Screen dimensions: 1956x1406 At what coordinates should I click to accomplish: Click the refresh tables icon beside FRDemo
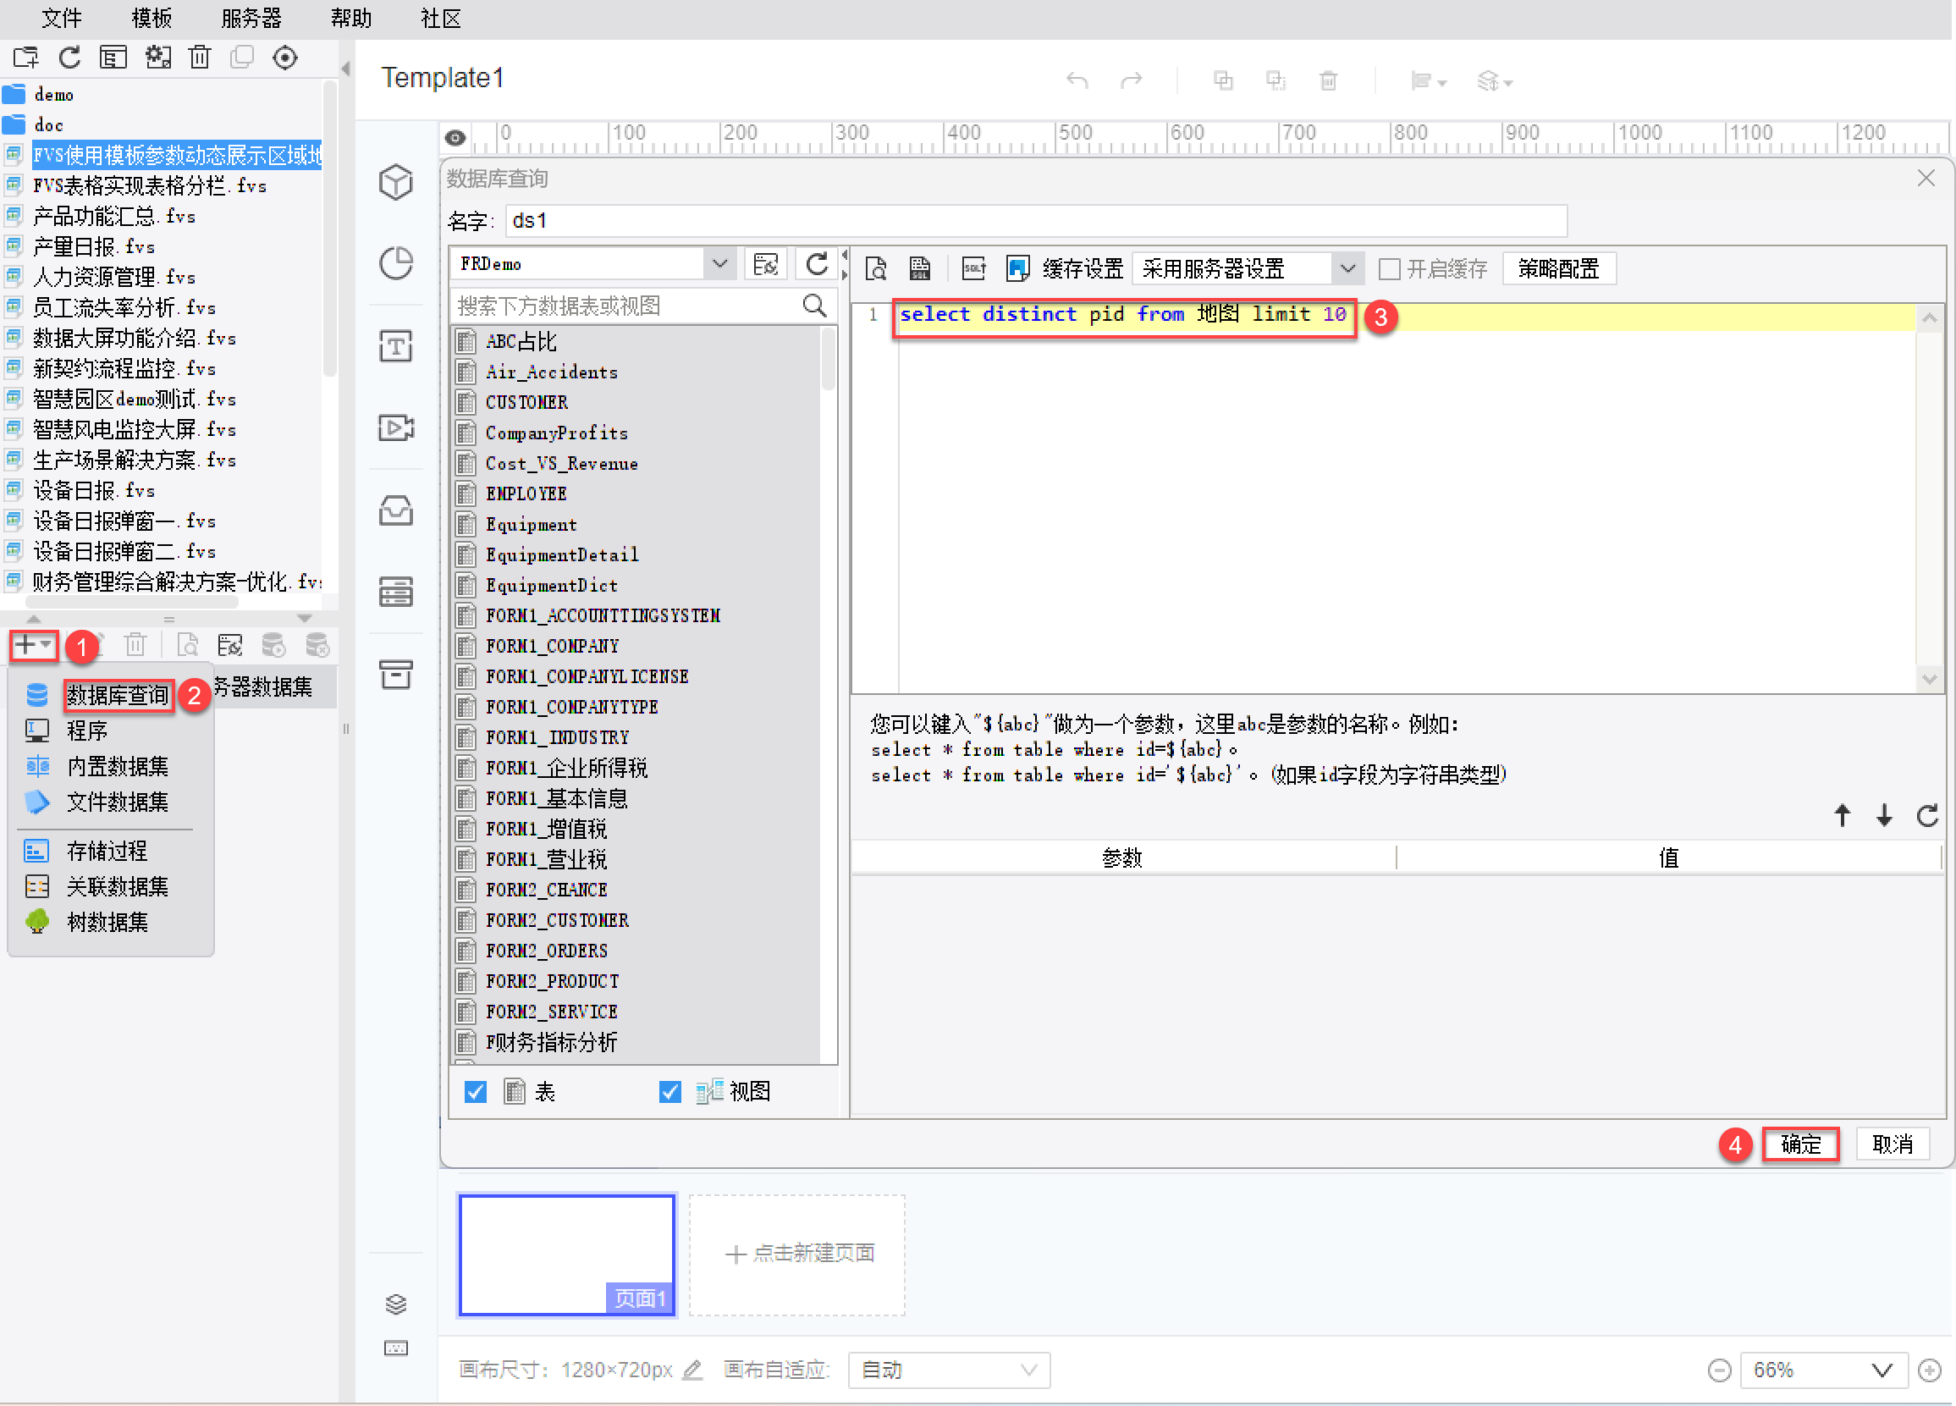816,264
